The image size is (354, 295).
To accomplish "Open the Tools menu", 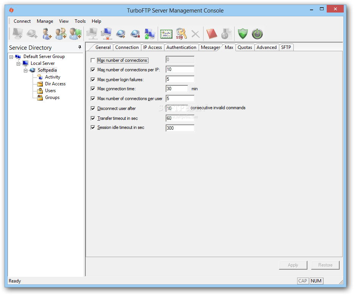I will tap(80, 21).
